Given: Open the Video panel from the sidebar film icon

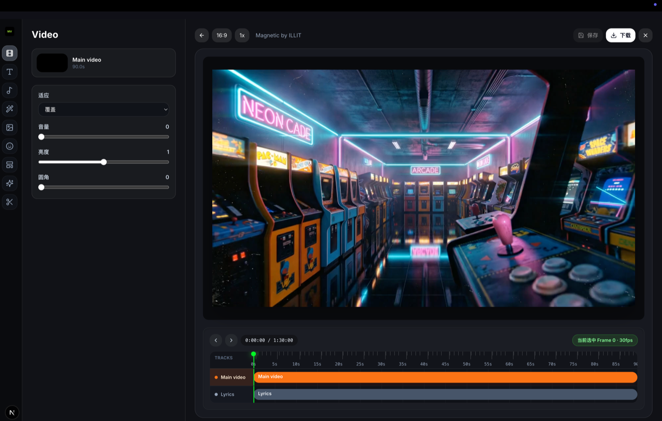Looking at the screenshot, I should pos(9,53).
